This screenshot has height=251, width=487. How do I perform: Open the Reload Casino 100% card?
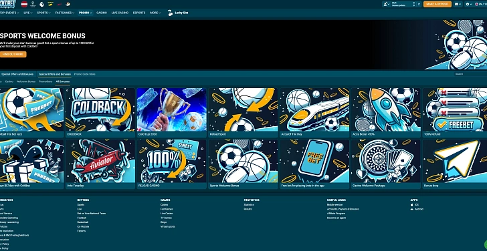coord(172,164)
